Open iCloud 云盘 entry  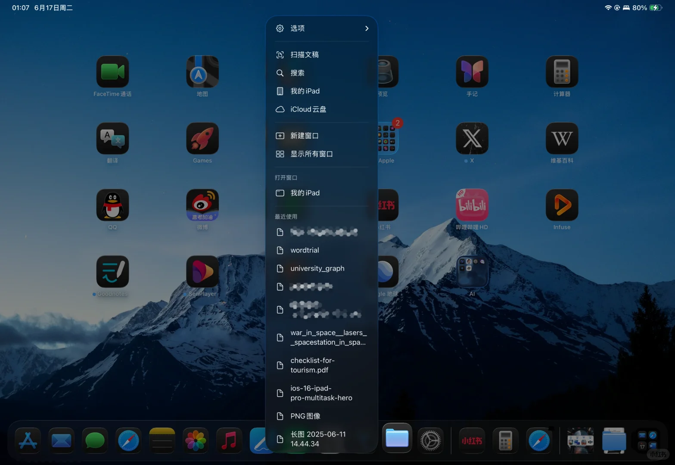tap(308, 109)
